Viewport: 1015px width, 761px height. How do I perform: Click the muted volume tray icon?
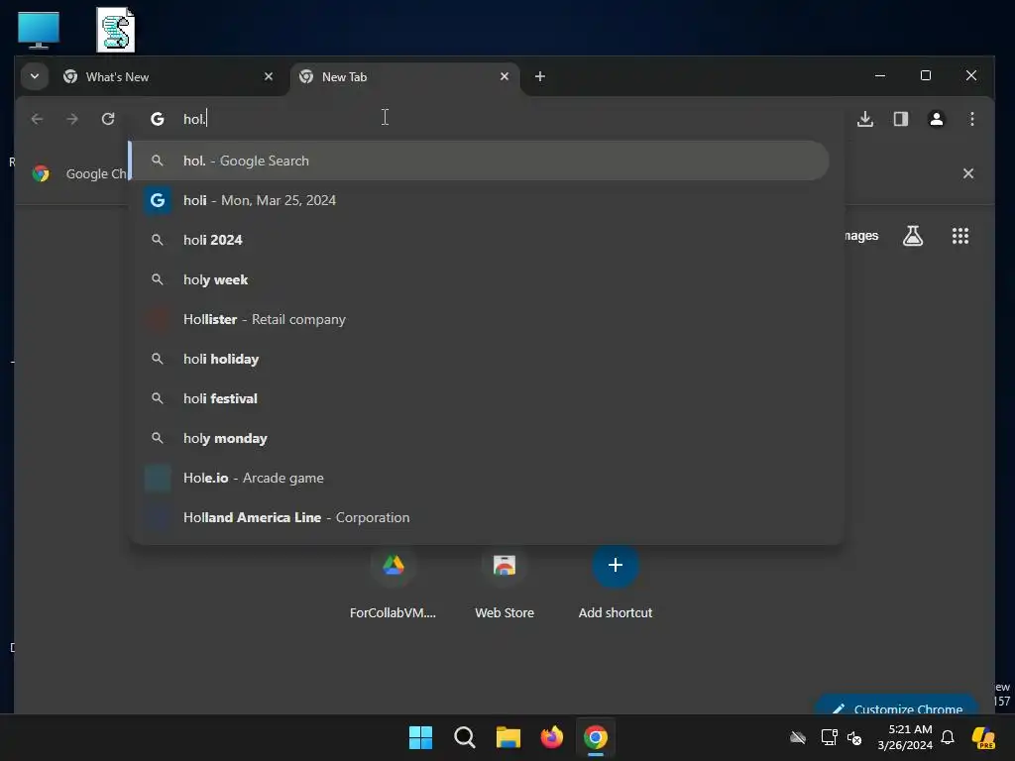(x=854, y=737)
